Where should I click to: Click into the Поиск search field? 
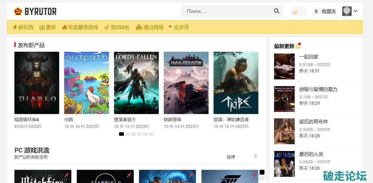226,11
